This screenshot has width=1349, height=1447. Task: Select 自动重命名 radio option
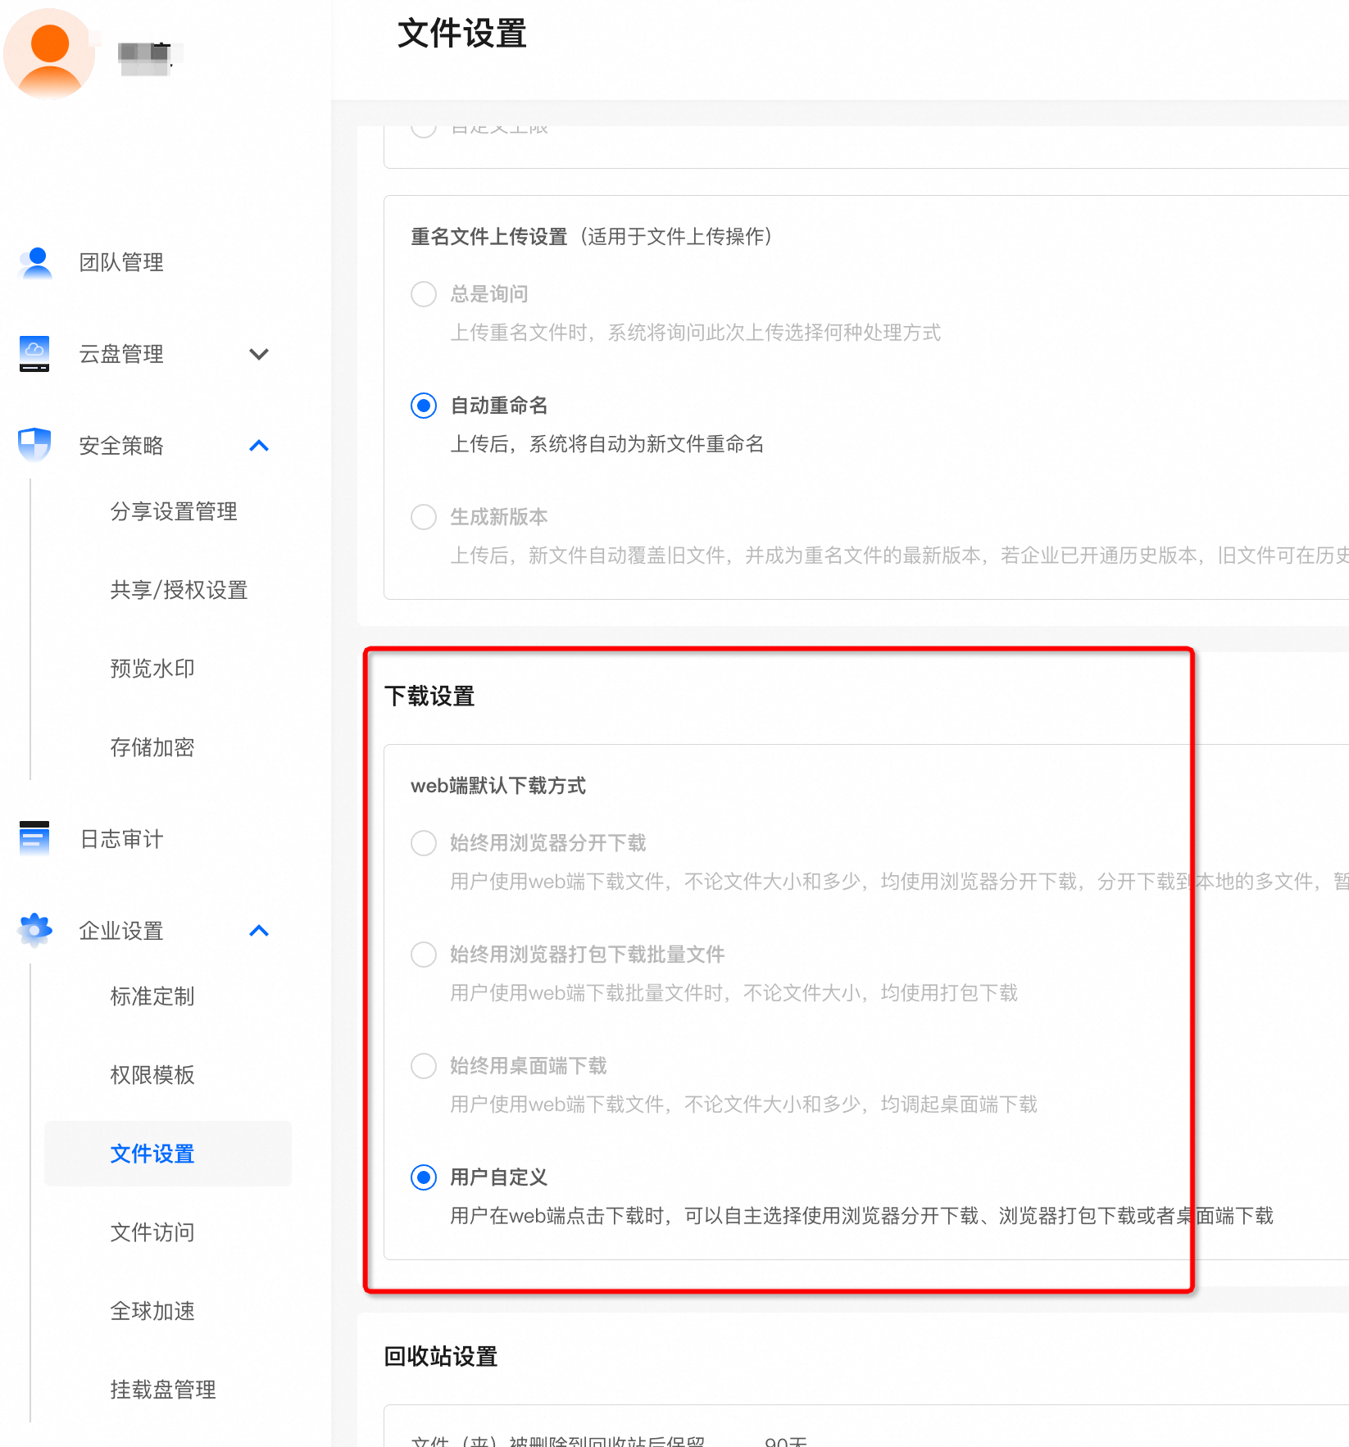[x=424, y=406]
